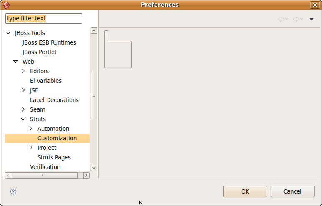The width and height of the screenshot is (322, 206).
Task: Dismiss dialog with the Cancel button
Action: [292, 191]
